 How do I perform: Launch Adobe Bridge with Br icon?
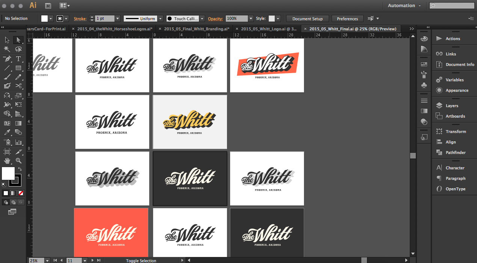point(48,6)
